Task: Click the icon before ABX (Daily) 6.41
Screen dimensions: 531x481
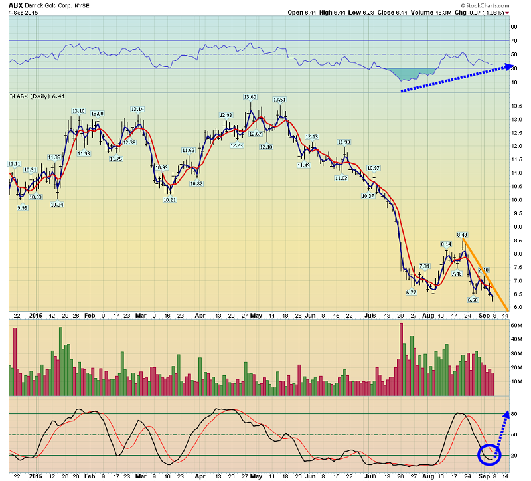Action: [x=13, y=96]
